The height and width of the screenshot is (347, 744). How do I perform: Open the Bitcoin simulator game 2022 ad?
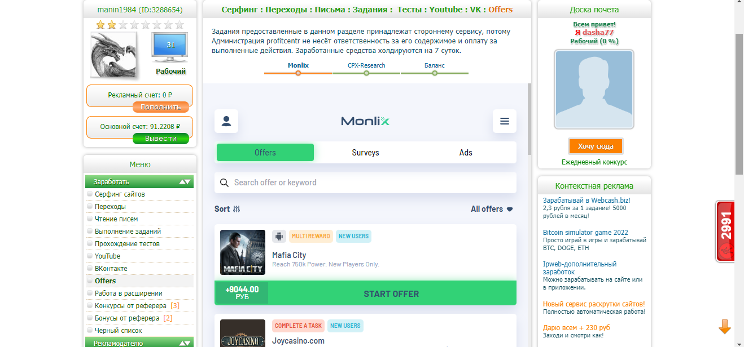[585, 233]
